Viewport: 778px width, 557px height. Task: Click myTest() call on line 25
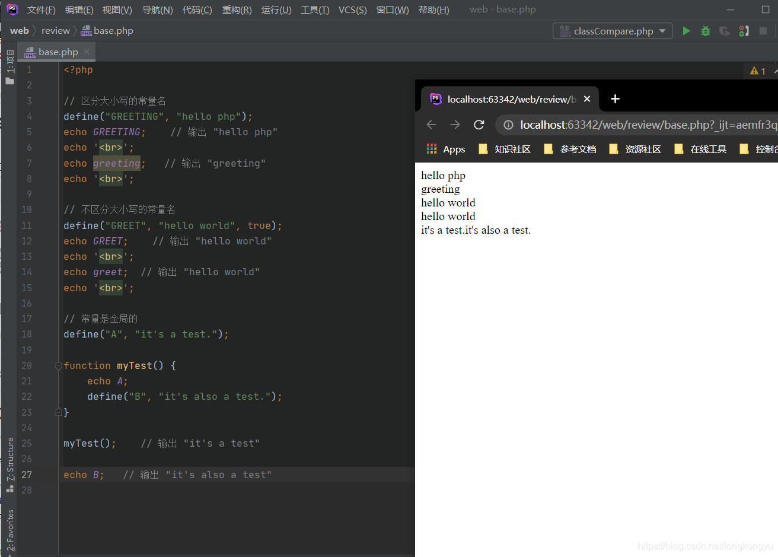click(90, 443)
